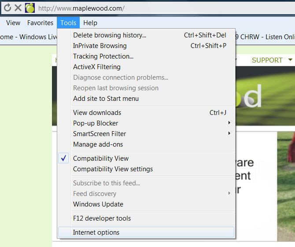Image resolution: width=295 pixels, height=247 pixels.
Task: Expand the Pop-up Blocker submenu arrow
Action: (229, 123)
